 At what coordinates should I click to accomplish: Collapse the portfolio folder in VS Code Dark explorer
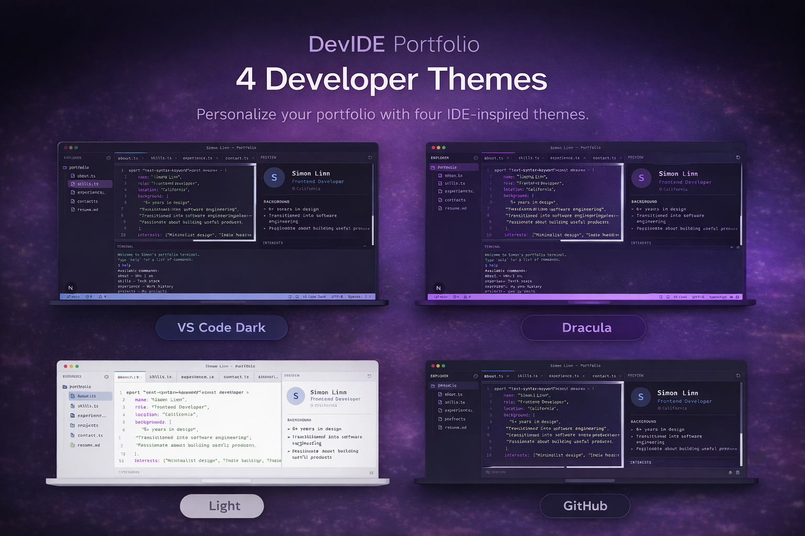click(x=66, y=167)
